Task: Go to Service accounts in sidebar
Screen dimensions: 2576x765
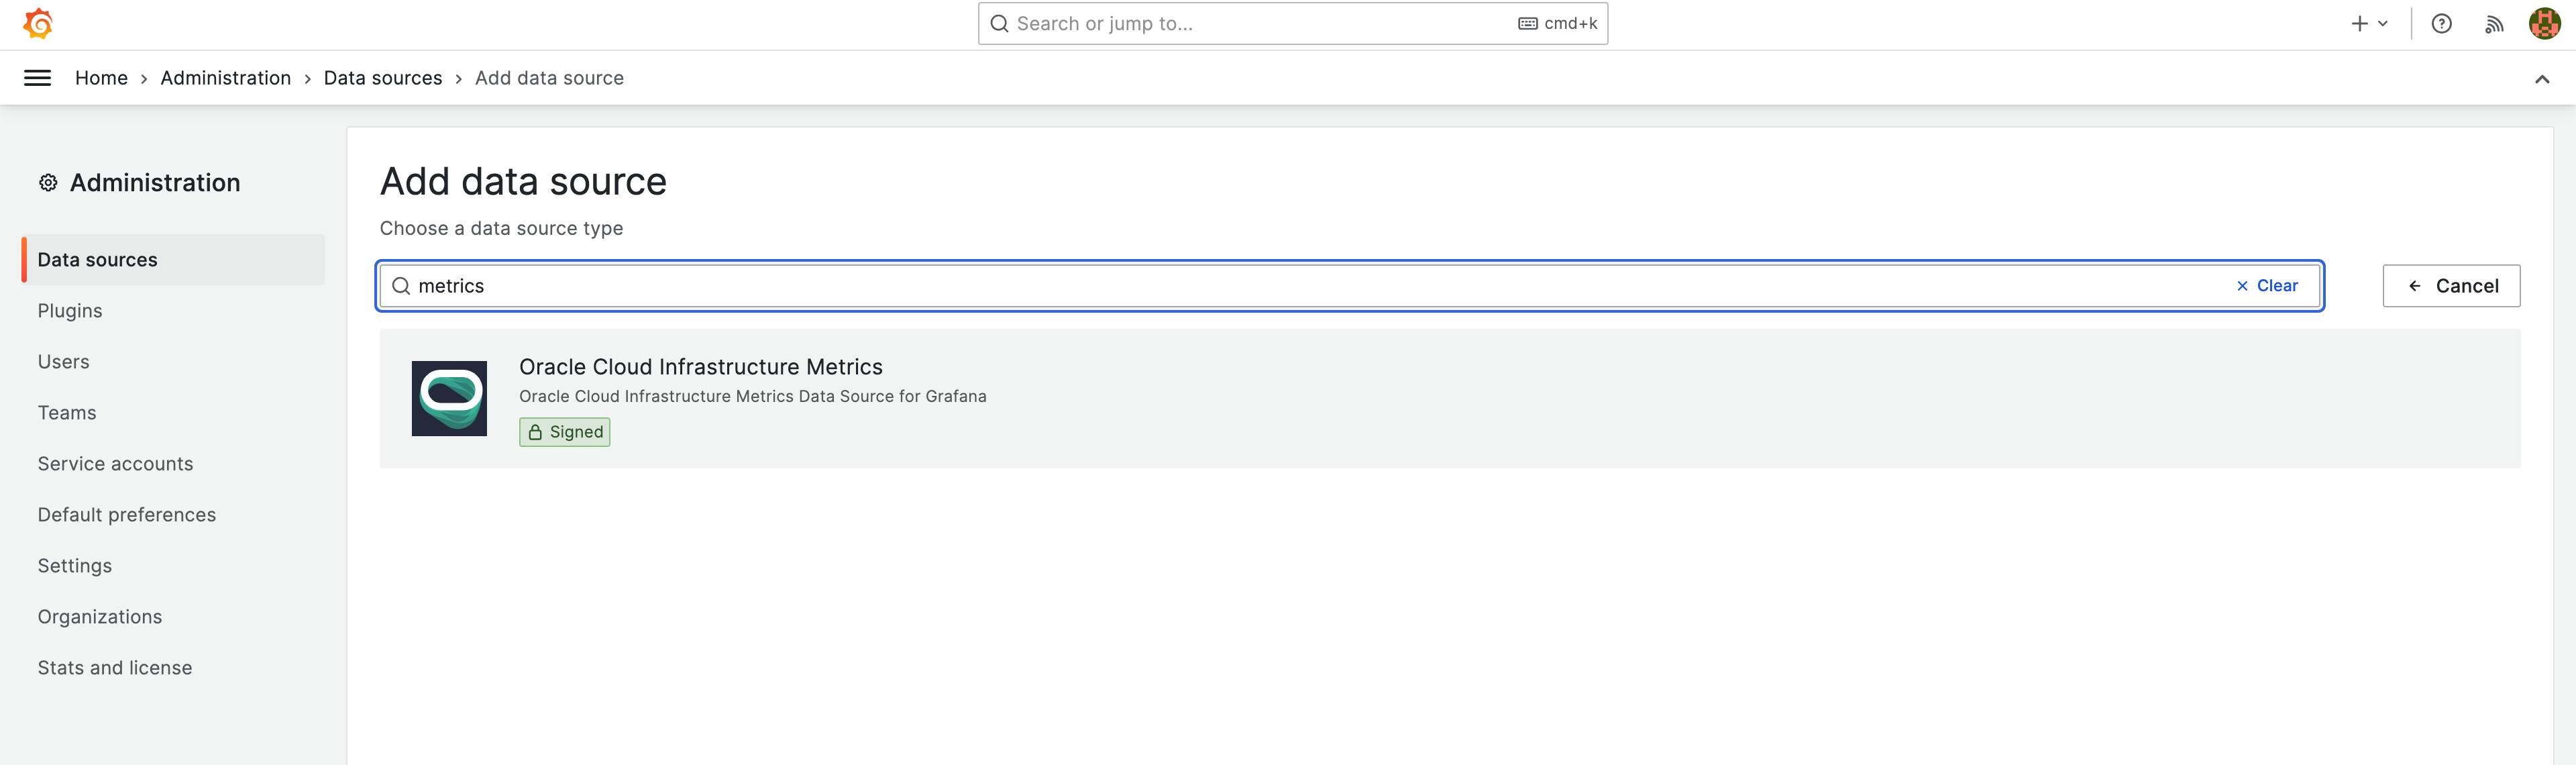Action: click(x=115, y=464)
